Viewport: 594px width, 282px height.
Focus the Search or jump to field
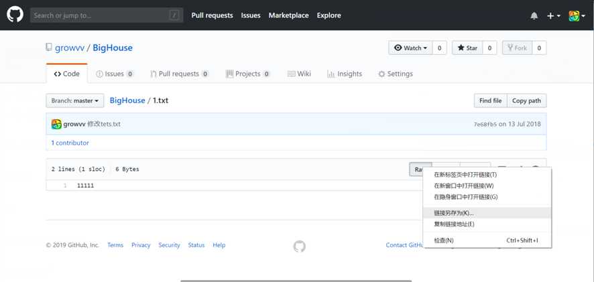pyautogui.click(x=107, y=15)
